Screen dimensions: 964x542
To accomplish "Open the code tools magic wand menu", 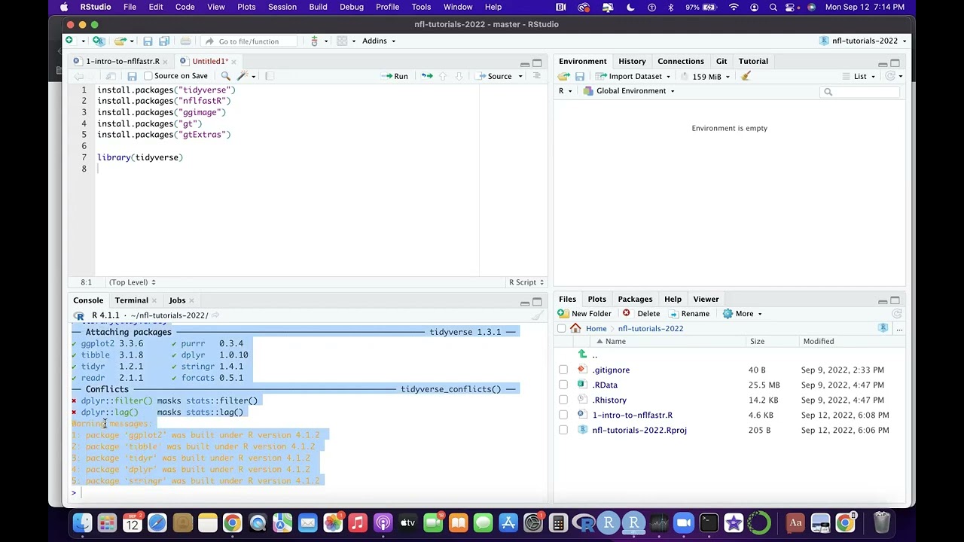I will 246,76.
